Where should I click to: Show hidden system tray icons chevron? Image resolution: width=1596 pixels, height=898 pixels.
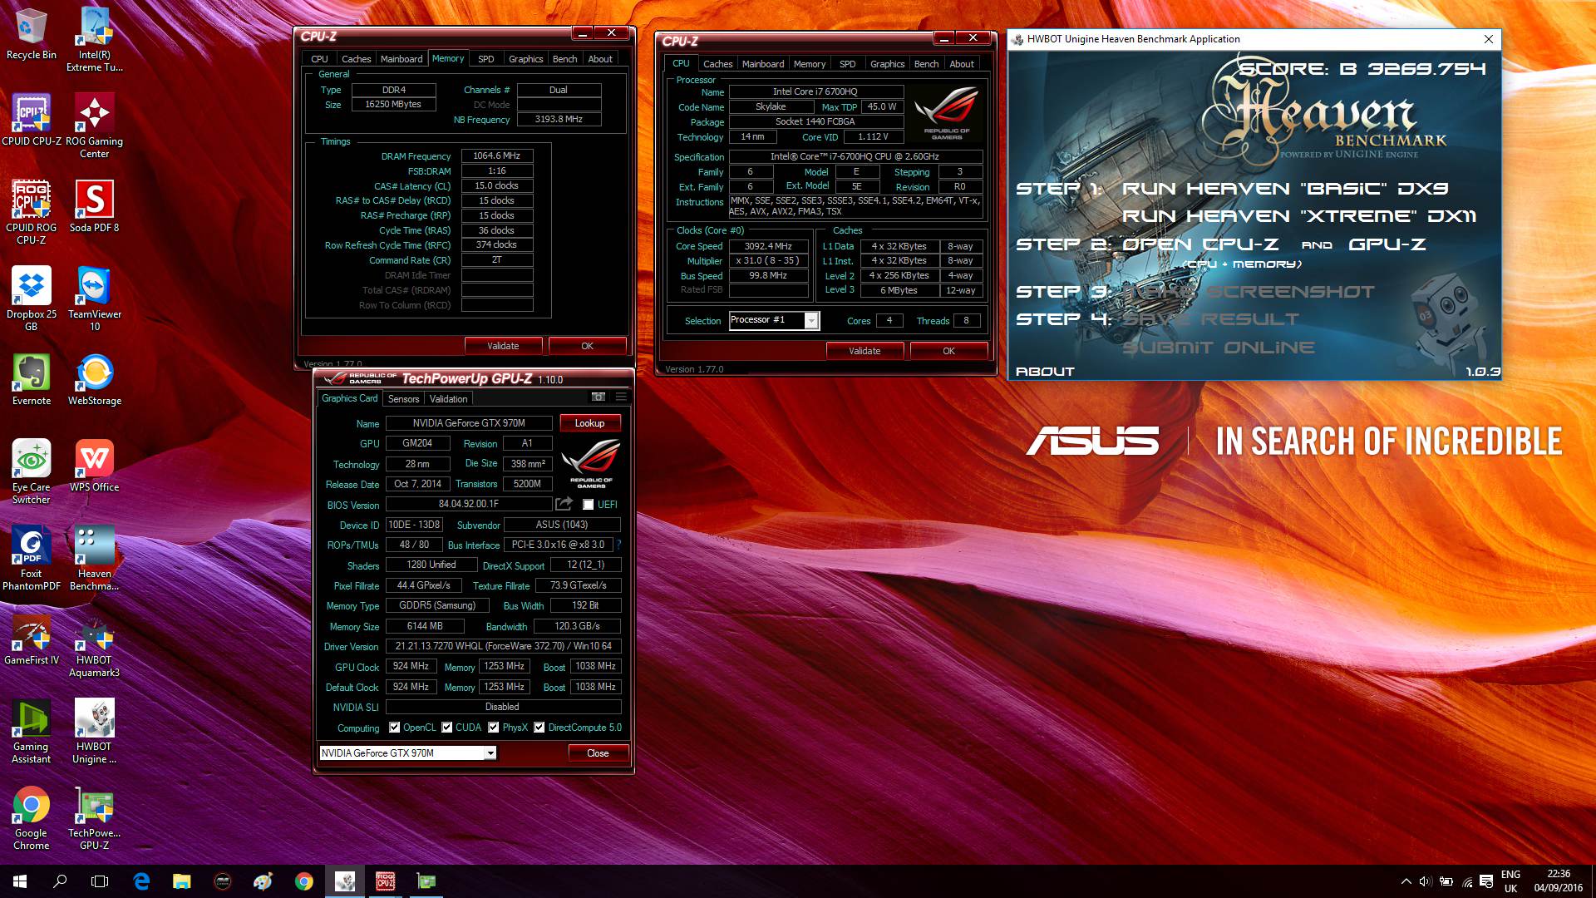click(1406, 881)
